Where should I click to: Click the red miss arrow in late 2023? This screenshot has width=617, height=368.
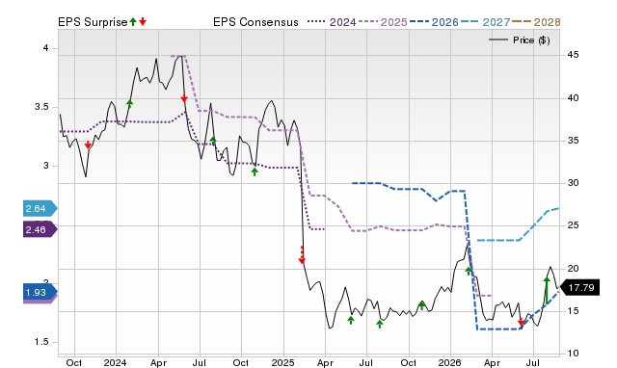88,145
